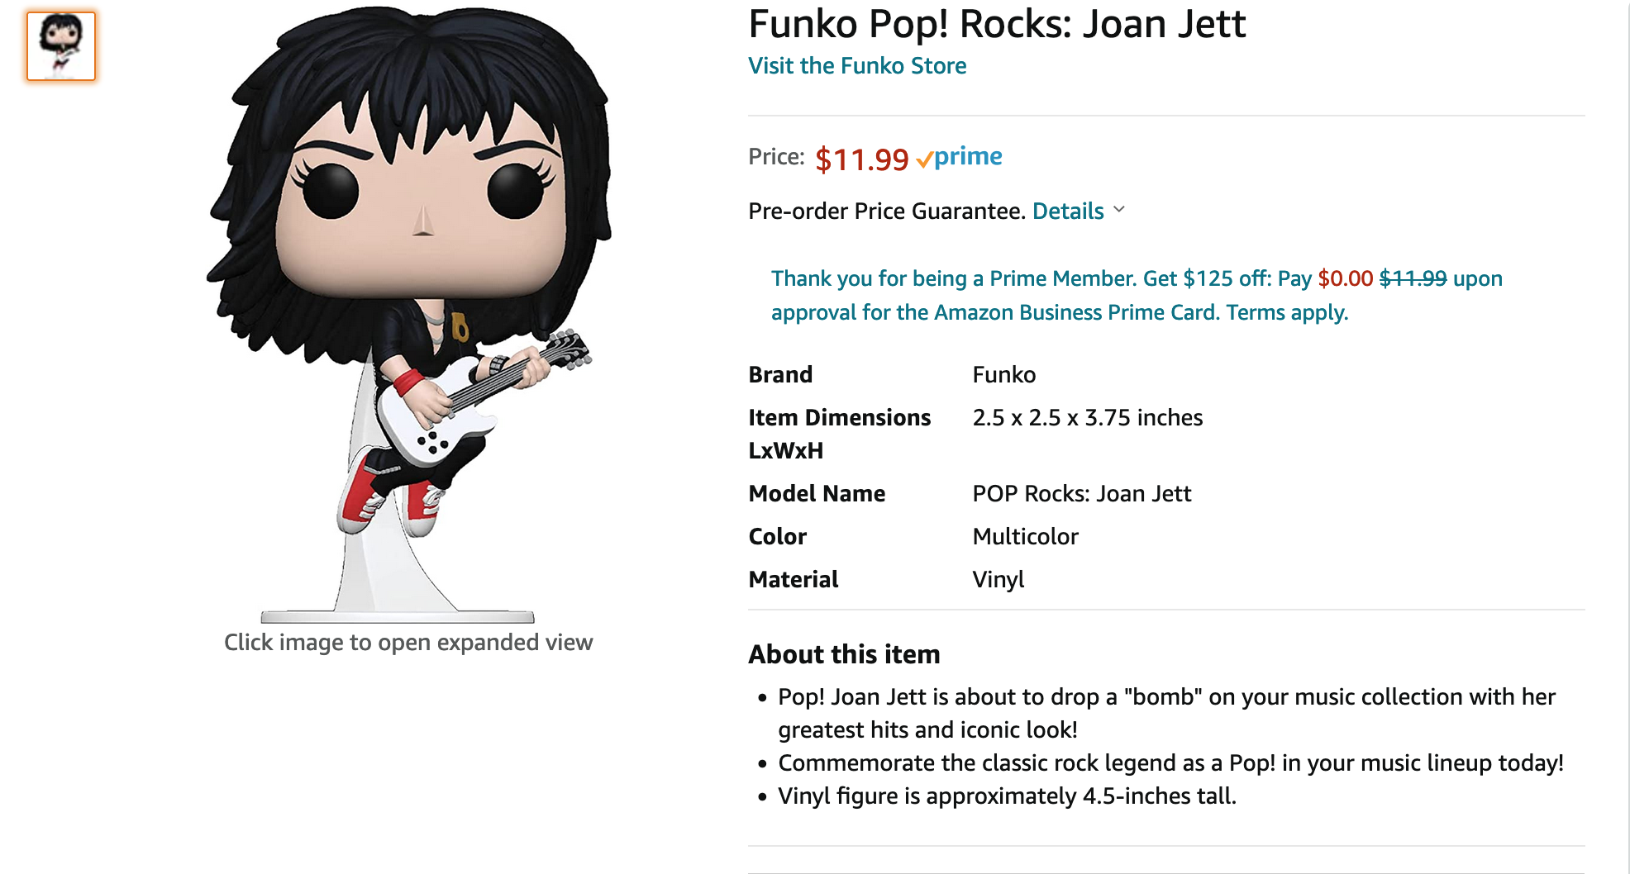Click the Funko Pop! Rocks: Joan Jett title
Image resolution: width=1630 pixels, height=874 pixels.
(x=996, y=24)
